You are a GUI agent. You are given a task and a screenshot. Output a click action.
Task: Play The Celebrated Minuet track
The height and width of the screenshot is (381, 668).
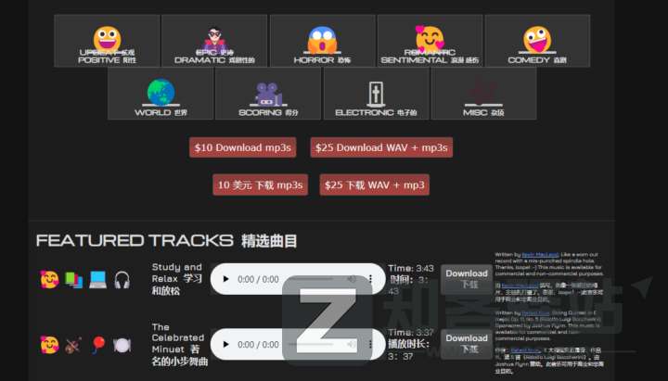pyautogui.click(x=225, y=344)
